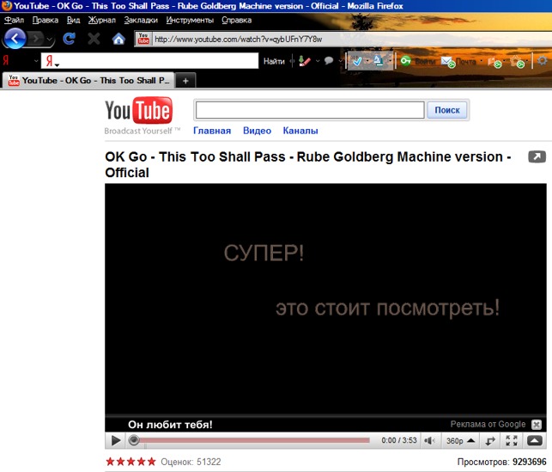Click the Реклама от Google label
This screenshot has height=472, width=552.
tap(488, 424)
